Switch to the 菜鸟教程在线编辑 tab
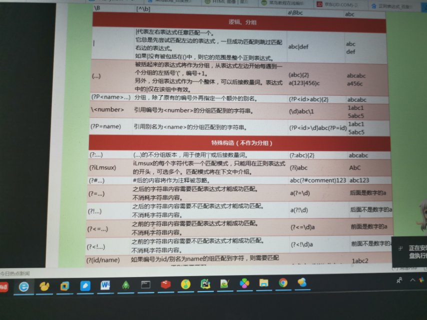 pyautogui.click(x=282, y=2)
